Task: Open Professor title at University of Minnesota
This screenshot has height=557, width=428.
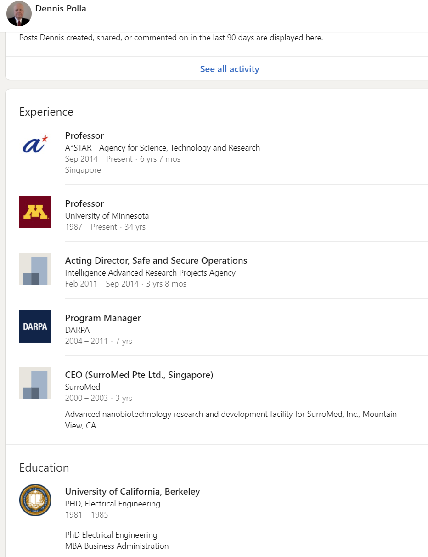Action: tap(84, 203)
